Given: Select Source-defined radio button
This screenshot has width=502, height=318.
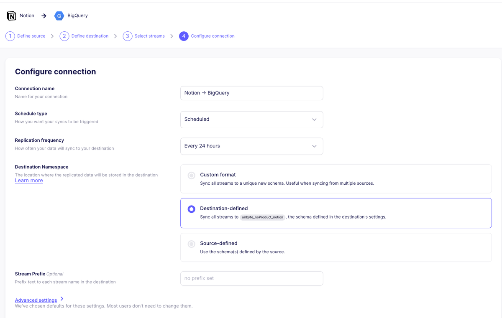Looking at the screenshot, I should 191,244.
